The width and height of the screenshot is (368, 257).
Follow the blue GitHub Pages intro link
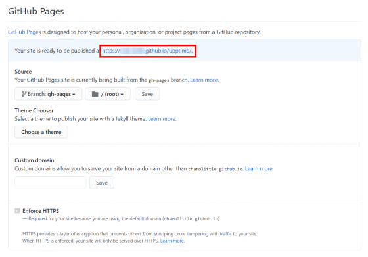click(x=24, y=32)
